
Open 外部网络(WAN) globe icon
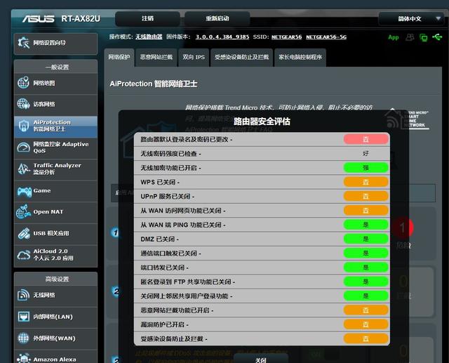(x=23, y=338)
